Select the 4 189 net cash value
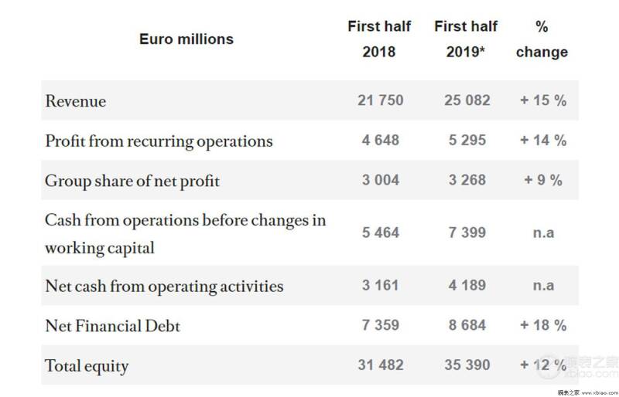619x397 pixels. point(467,286)
